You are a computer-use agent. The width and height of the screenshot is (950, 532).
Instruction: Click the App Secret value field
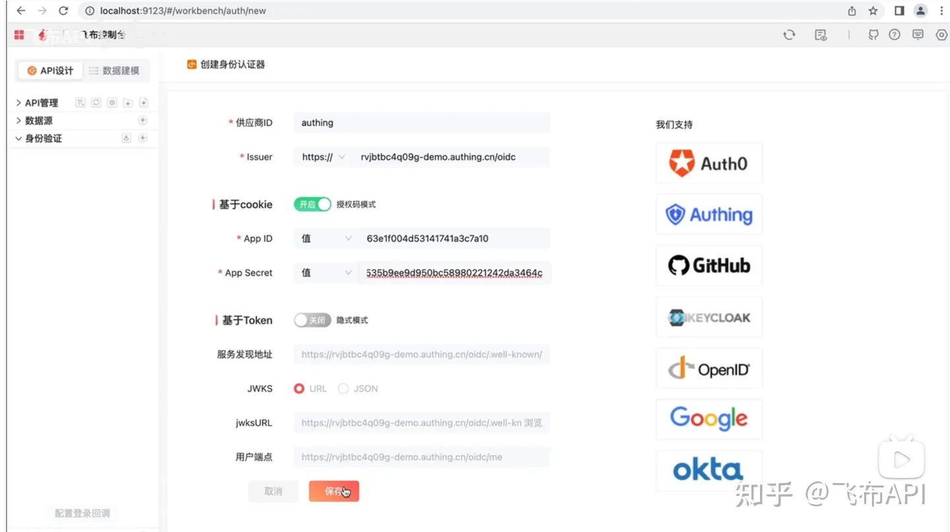pyautogui.click(x=455, y=273)
